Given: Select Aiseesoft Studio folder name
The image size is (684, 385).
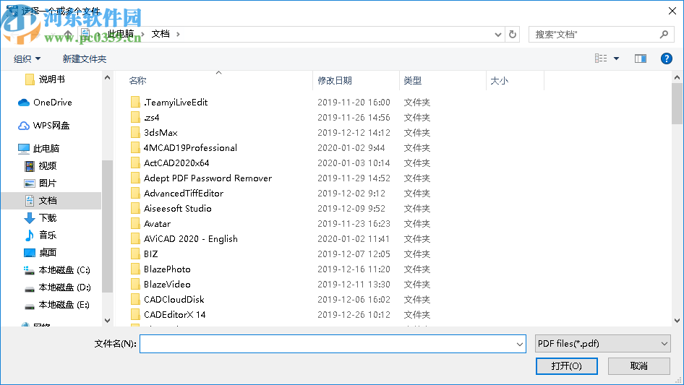Looking at the screenshot, I should (178, 209).
